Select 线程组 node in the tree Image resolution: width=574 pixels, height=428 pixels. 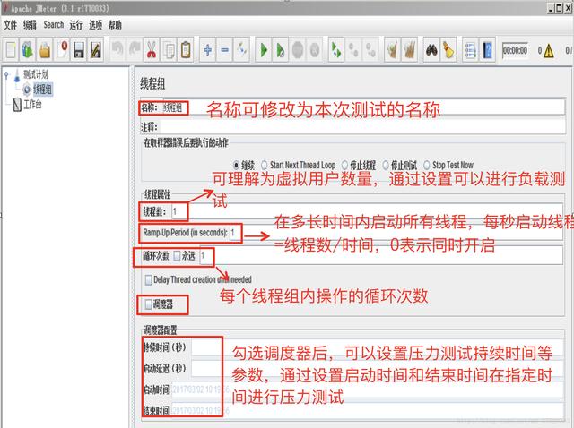point(42,90)
